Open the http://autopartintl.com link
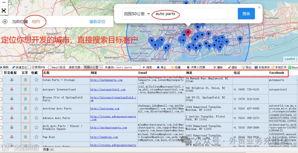The image size is (298, 153). click(x=108, y=89)
